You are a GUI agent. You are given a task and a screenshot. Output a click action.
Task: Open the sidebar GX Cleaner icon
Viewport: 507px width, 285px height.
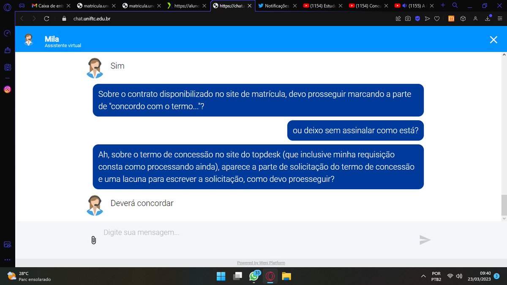click(7, 50)
